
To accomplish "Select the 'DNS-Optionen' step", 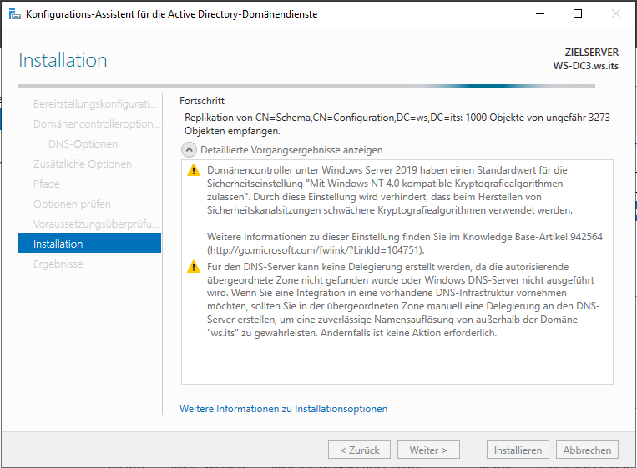I will click(83, 144).
